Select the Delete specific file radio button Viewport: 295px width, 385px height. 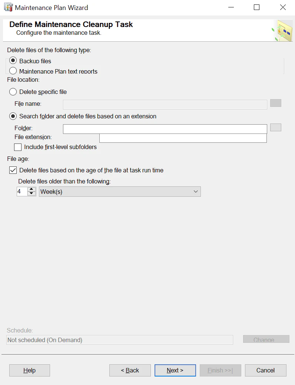click(13, 92)
